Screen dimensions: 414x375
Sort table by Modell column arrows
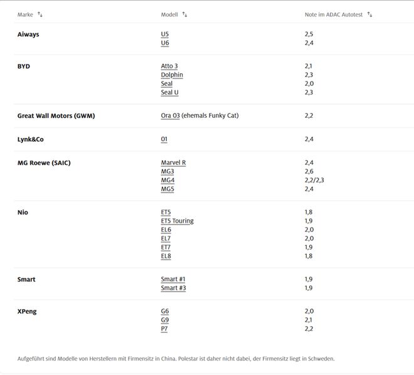tap(184, 14)
